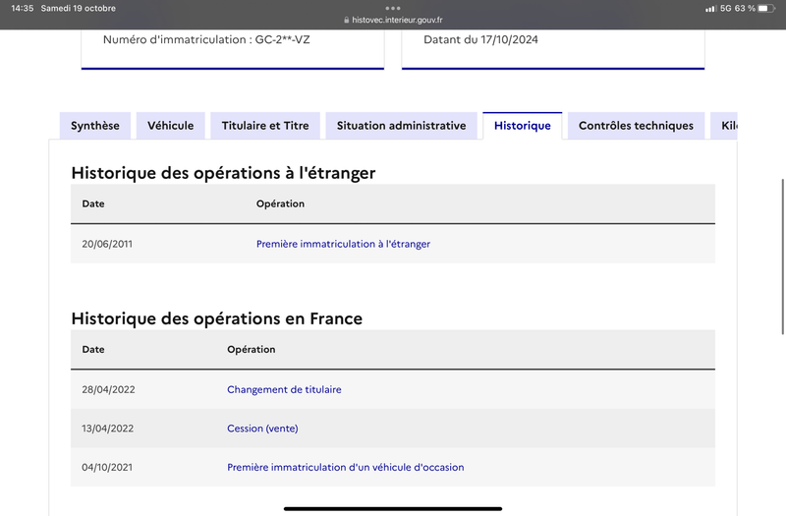
Task: Select the Situation administrative tab
Action: click(x=401, y=126)
